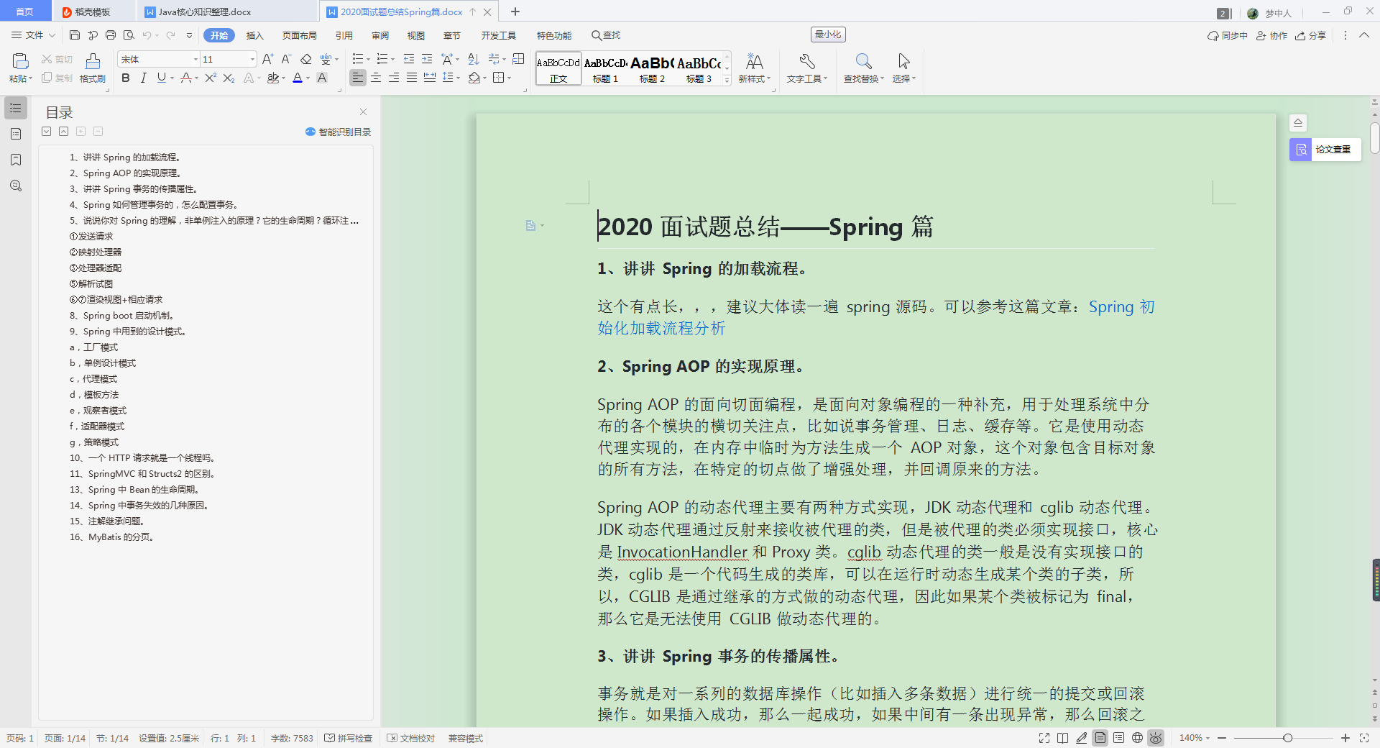1380x748 pixels.
Task: Decrease font size with A- icon
Action: pyautogui.click(x=286, y=59)
